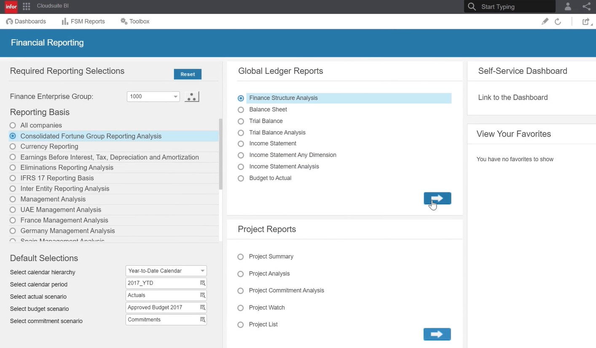Open commitment scenario lookup icon
Viewport: 596px width, 348px height.
202,320
